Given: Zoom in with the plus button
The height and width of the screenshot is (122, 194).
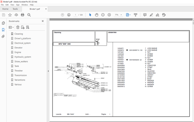Looking at the screenshot, I should coord(109,15).
